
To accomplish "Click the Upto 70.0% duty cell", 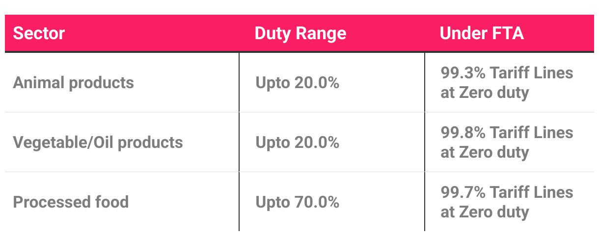I will coord(297,202).
